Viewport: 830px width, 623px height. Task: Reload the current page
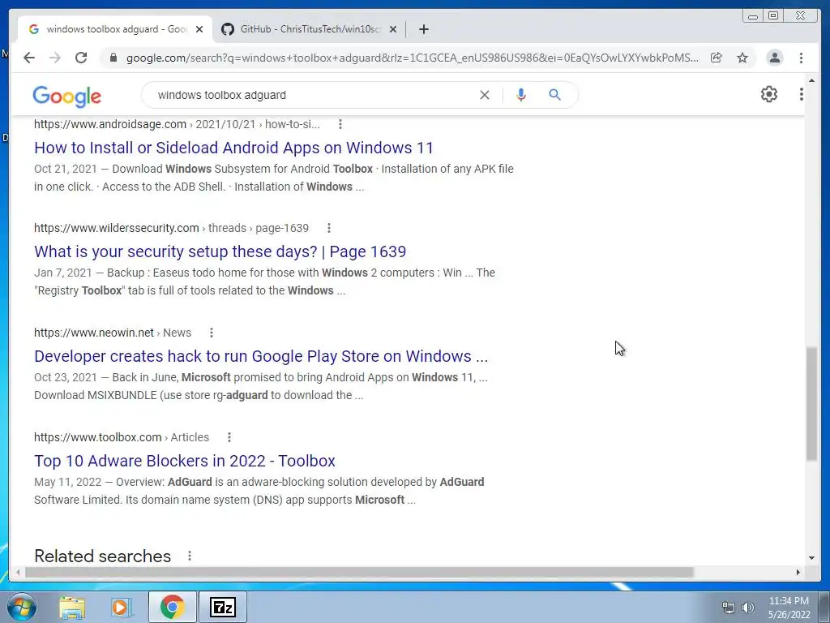coord(81,58)
